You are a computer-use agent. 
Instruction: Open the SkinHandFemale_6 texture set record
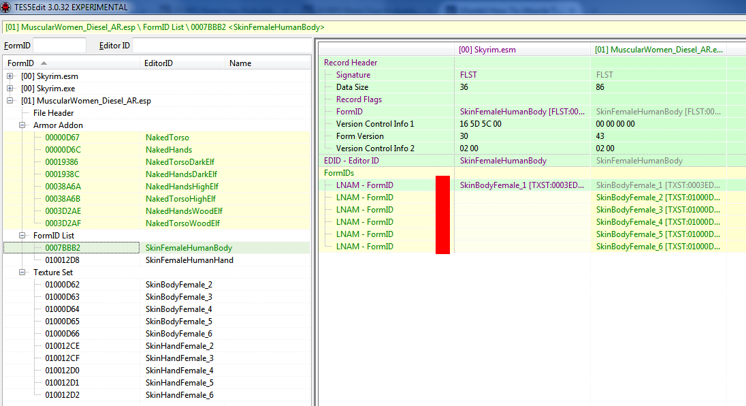[179, 395]
